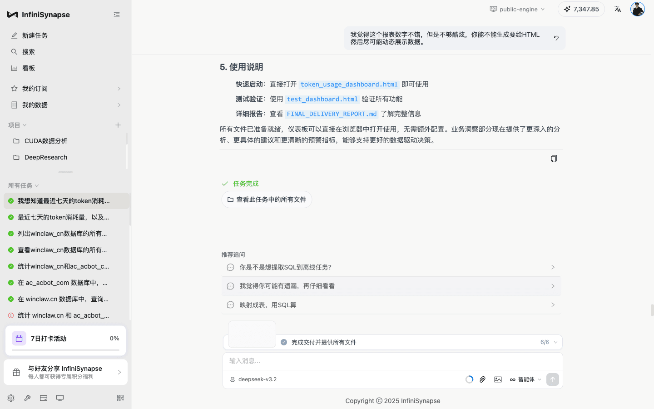This screenshot has height=409, width=654.
Task: Click the copy icon below the report text
Action: click(554, 158)
